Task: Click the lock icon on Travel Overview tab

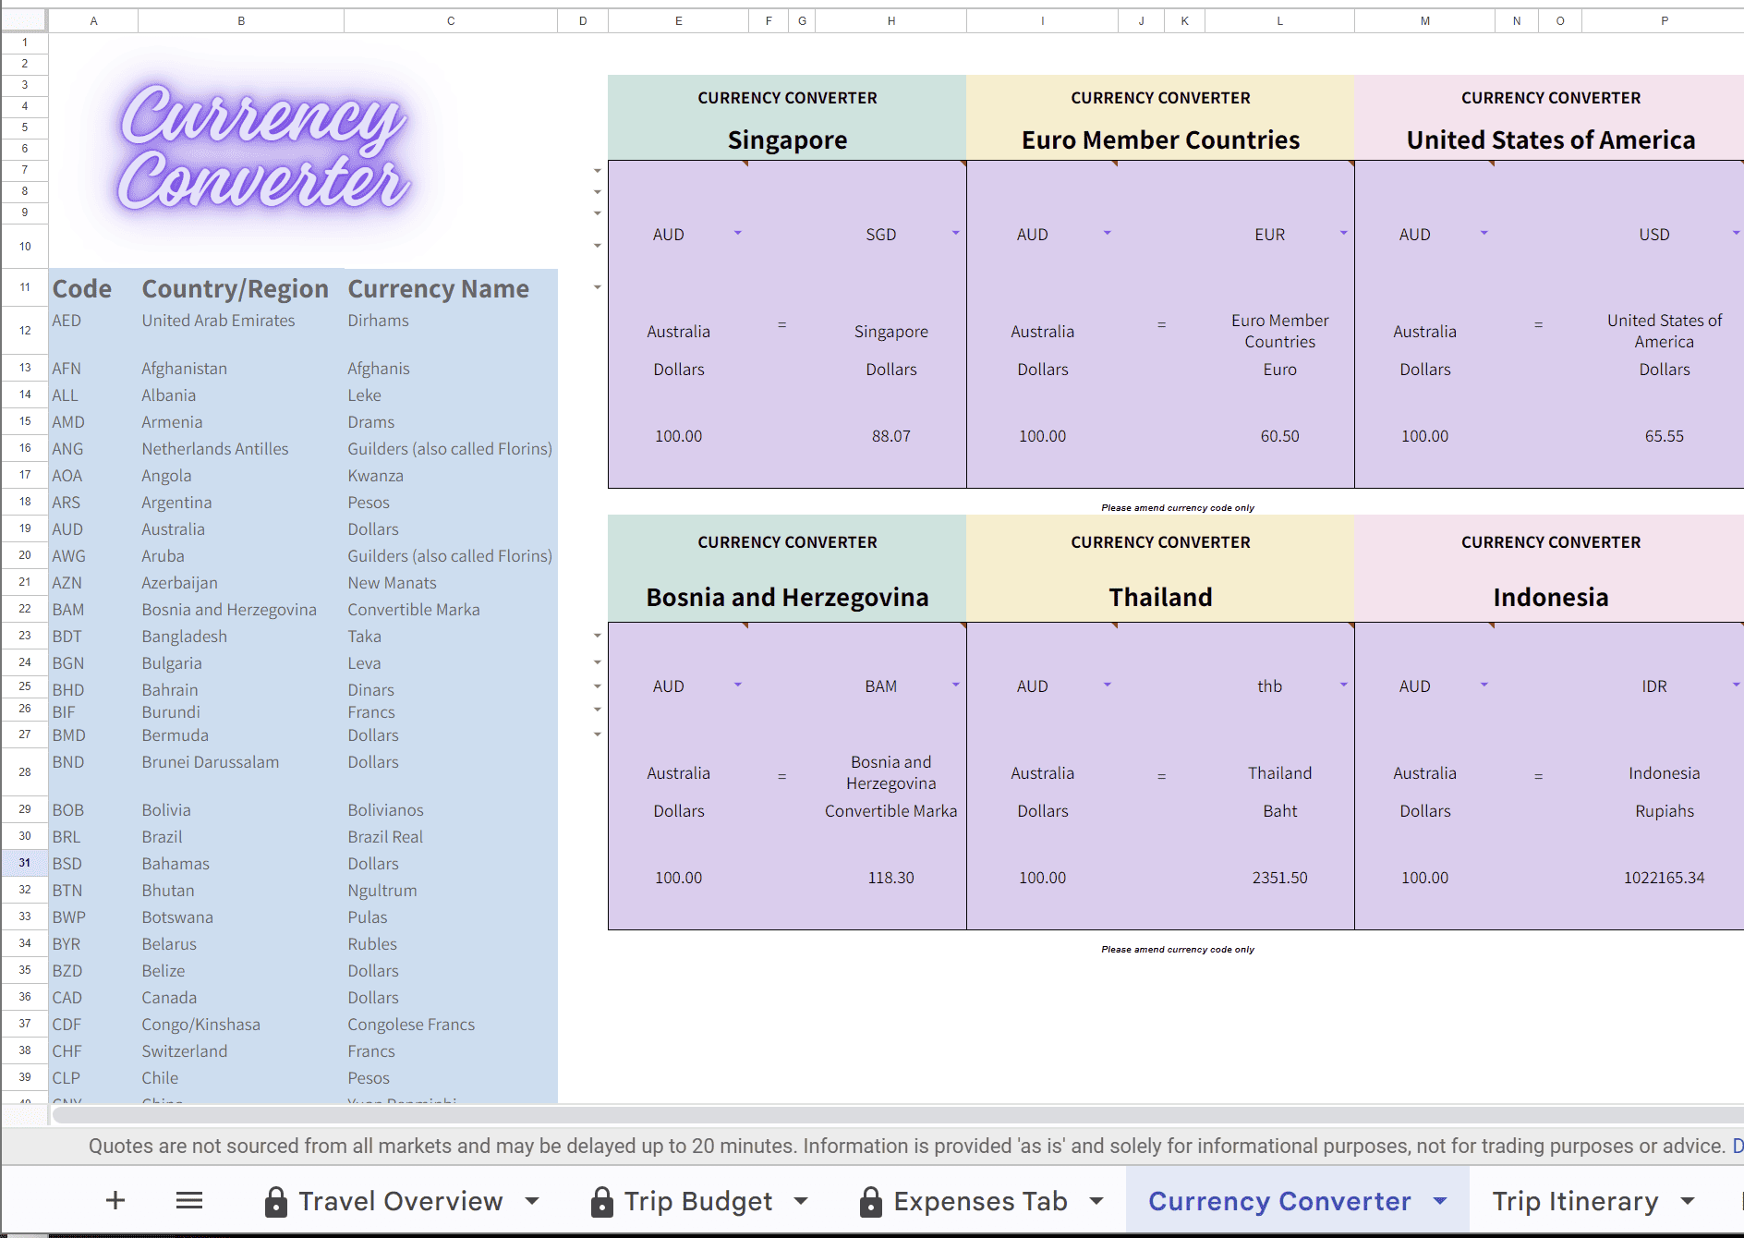Action: pos(275,1201)
